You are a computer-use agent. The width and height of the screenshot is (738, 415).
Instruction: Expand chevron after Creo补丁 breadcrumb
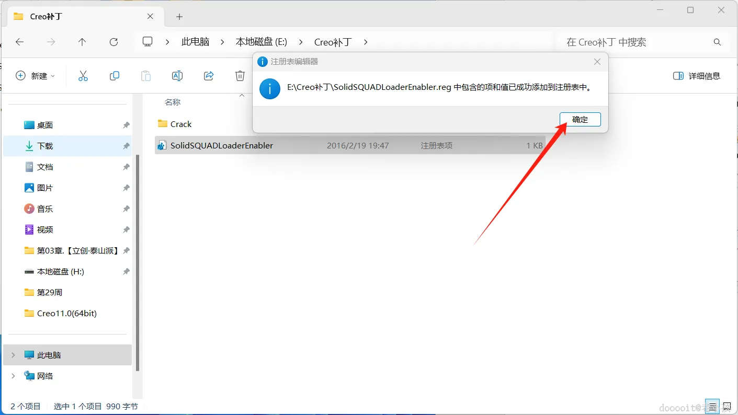click(x=365, y=42)
